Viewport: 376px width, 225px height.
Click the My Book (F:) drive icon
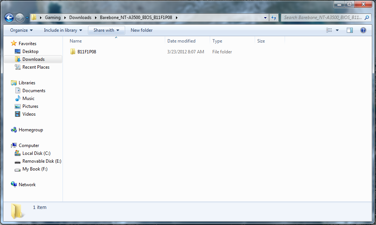point(18,170)
